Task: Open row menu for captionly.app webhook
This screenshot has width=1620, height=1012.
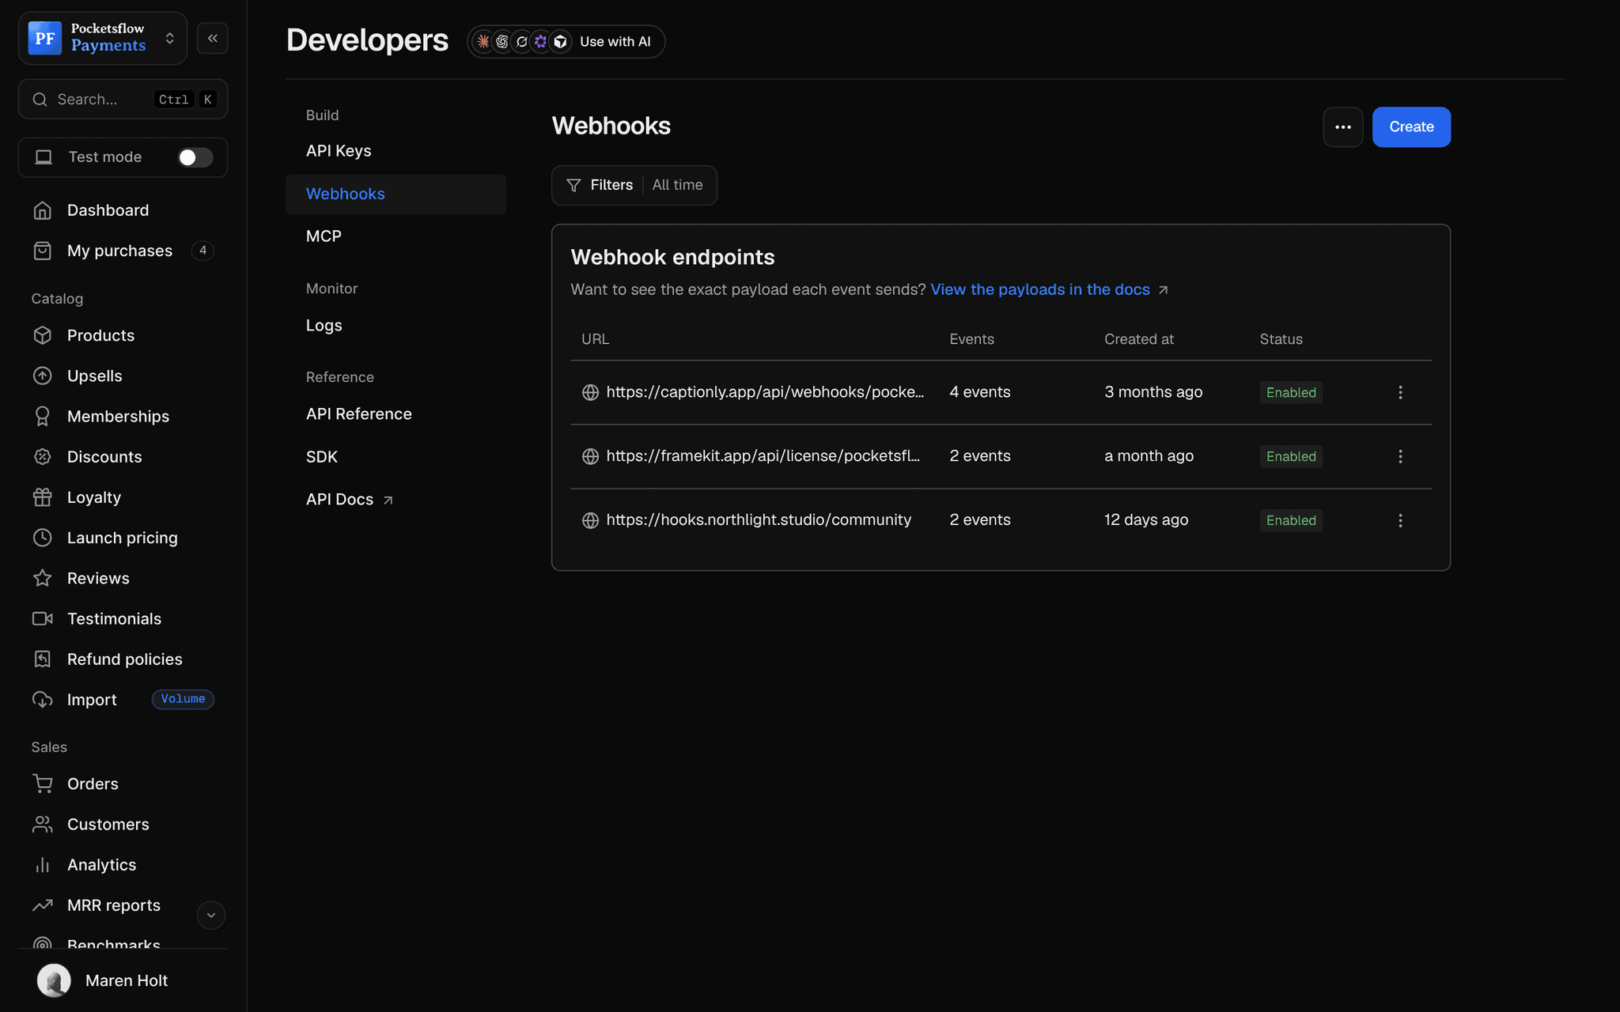Action: [1400, 393]
